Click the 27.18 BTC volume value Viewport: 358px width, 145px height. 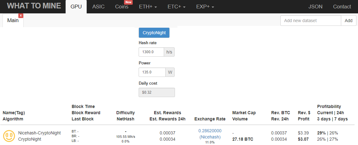coord(243,139)
